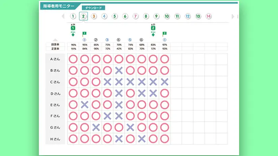Screen dimensions: 278x156
Task: Select student C さん
Action: pos(55,82)
